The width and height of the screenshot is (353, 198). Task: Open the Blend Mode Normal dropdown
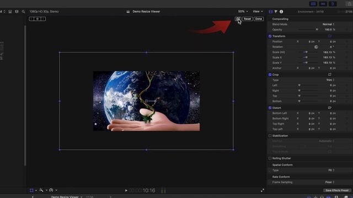(328, 24)
